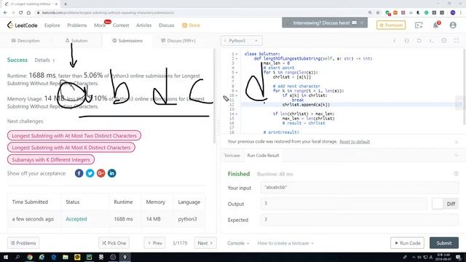Dismiss the Interviewing banner
The width and height of the screenshot is (466, 262).
[362, 23]
